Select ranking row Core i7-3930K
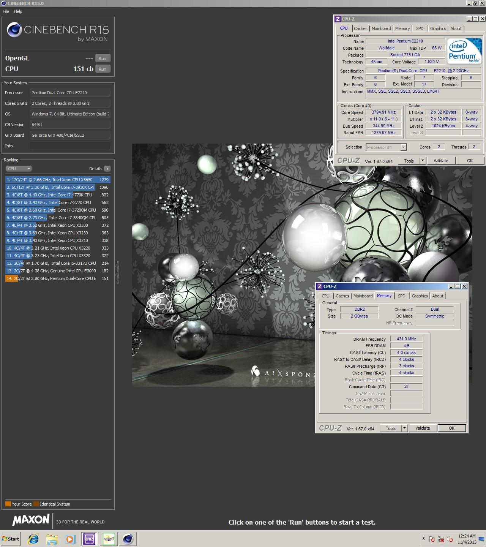 pos(58,187)
